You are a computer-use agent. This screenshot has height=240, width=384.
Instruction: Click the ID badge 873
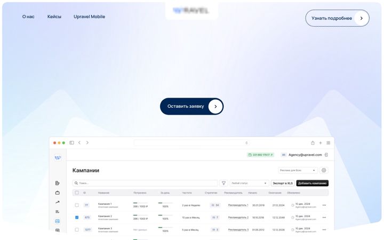[87, 217]
